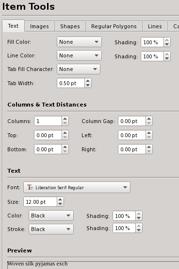Click the Tab Width input field
This screenshot has width=179, height=269.
71,83
